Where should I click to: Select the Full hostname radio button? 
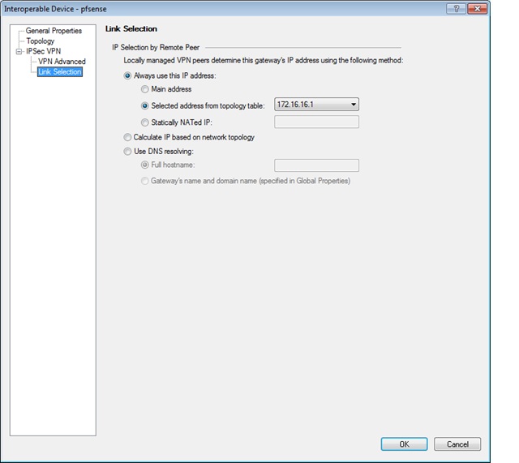pos(144,165)
